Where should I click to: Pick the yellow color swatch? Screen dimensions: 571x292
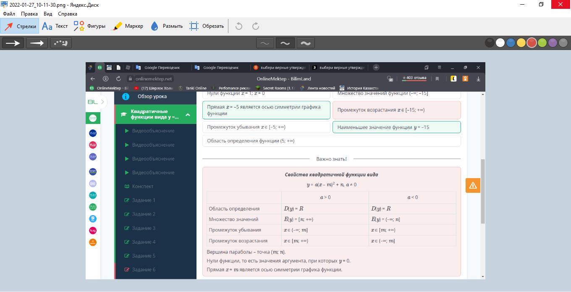[x=521, y=42]
